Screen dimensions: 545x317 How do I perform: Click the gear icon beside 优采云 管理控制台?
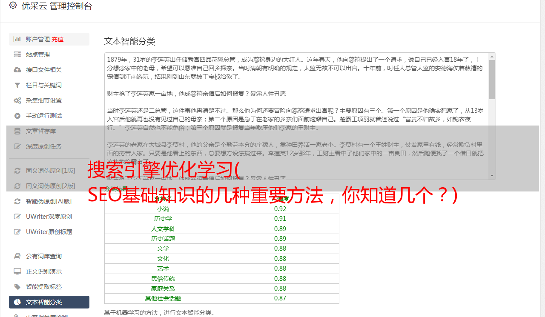click(x=13, y=6)
